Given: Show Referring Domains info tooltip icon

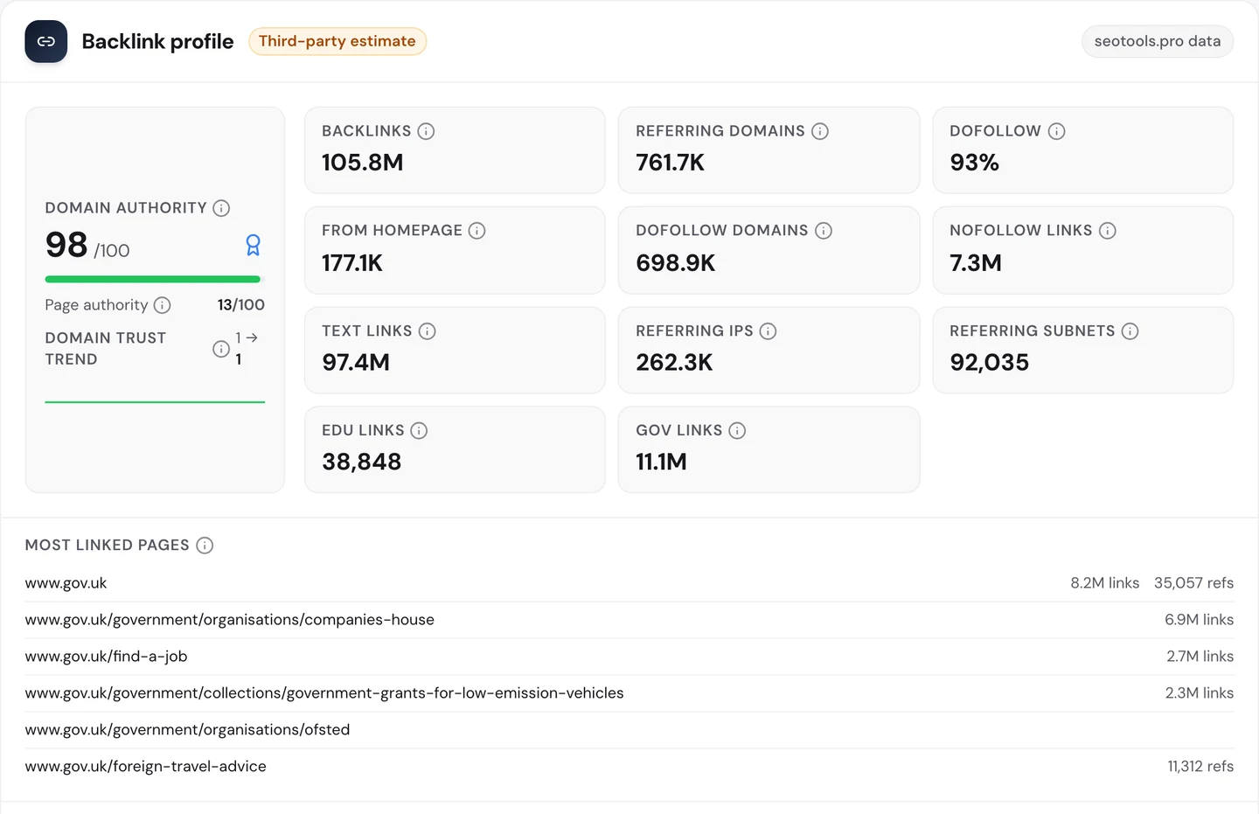Looking at the screenshot, I should pyautogui.click(x=820, y=131).
